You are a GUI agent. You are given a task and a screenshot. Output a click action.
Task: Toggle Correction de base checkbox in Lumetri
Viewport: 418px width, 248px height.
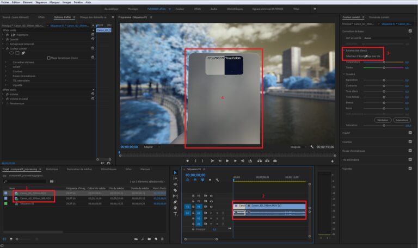pos(410,31)
